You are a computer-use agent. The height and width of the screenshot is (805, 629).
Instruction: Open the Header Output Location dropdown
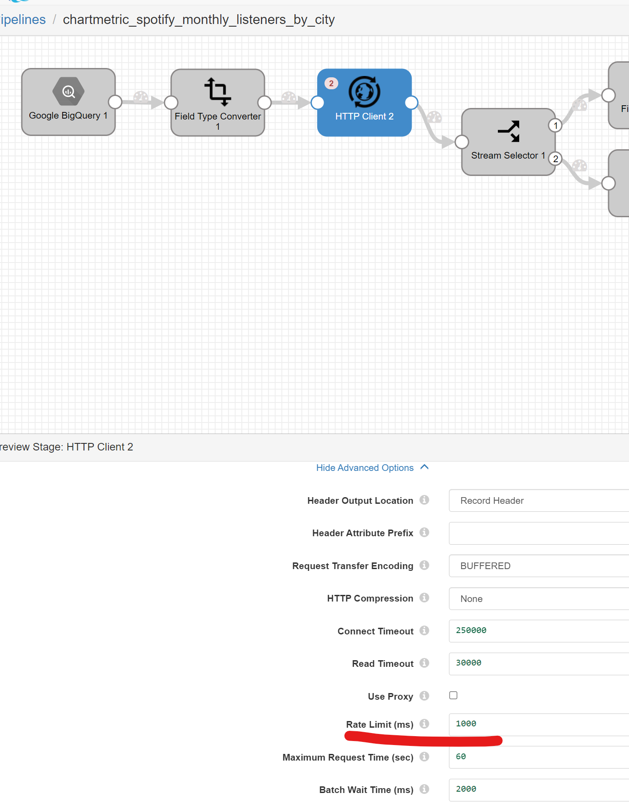coord(539,501)
